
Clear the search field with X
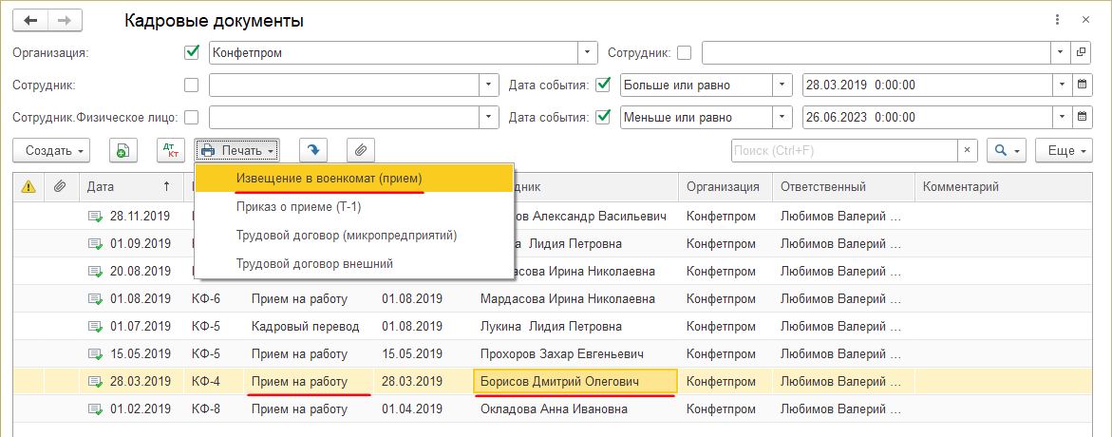point(968,150)
